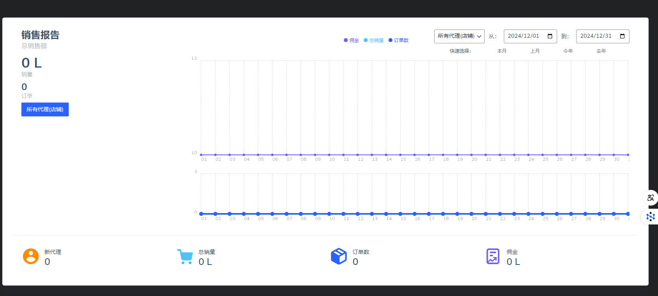The image size is (658, 296).
Task: Toggle the 总销量 legend series
Action: coord(374,40)
